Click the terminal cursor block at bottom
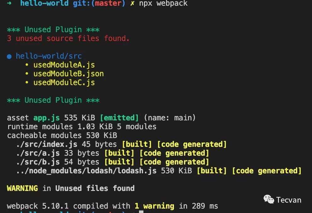The height and width of the screenshot is (213, 312). click(141, 212)
